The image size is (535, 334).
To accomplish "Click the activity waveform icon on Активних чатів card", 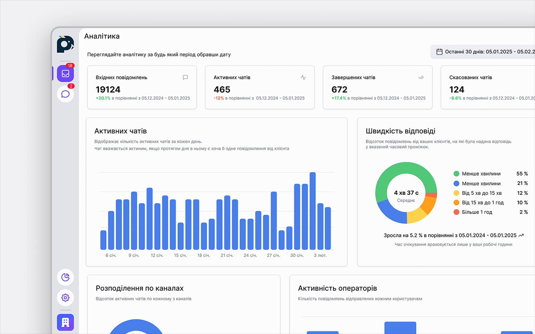I will pyautogui.click(x=303, y=77).
